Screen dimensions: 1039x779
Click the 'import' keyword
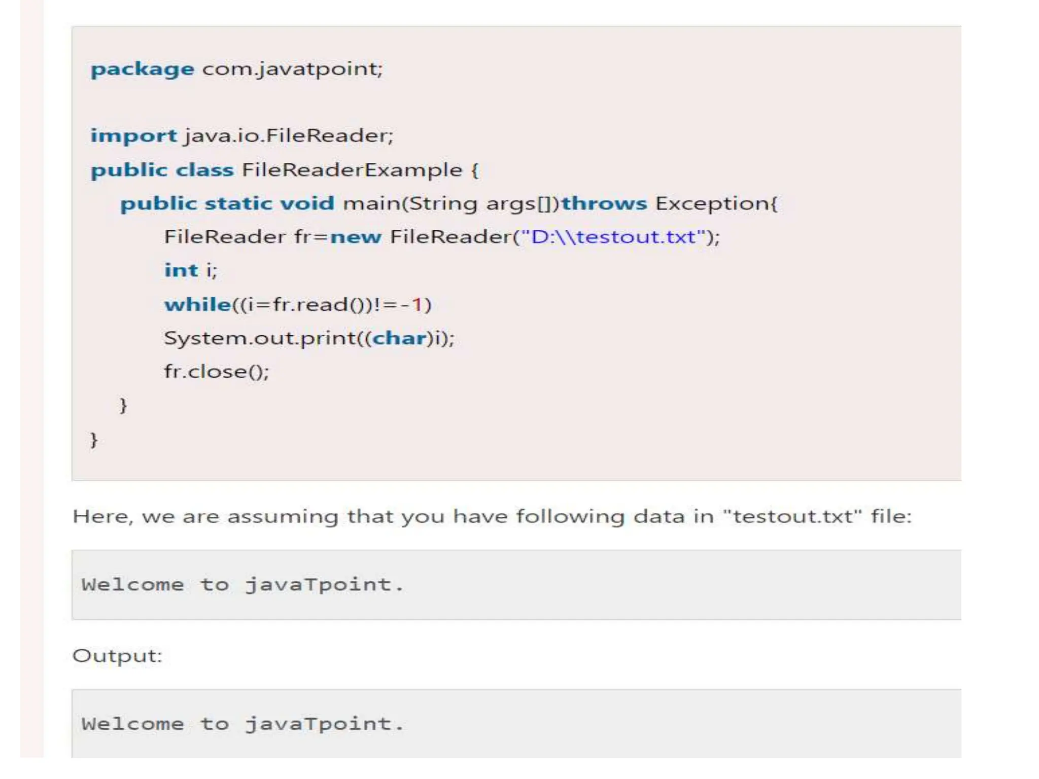133,136
